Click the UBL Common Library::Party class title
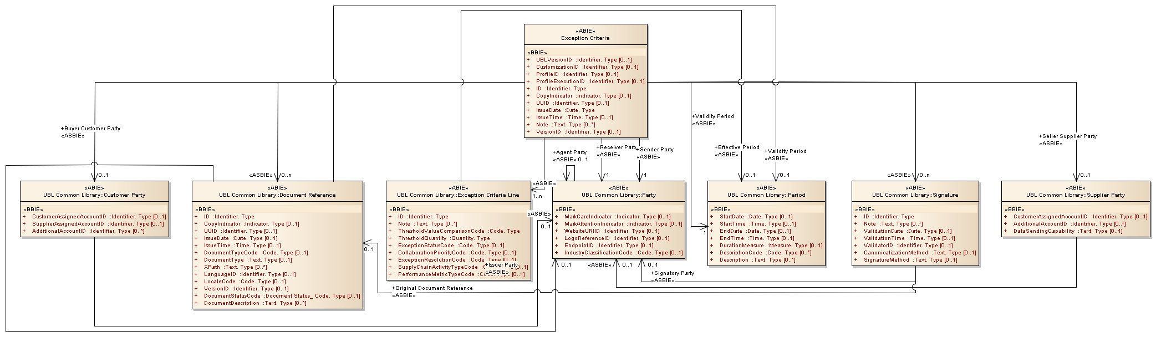The image size is (1156, 337). coord(618,195)
